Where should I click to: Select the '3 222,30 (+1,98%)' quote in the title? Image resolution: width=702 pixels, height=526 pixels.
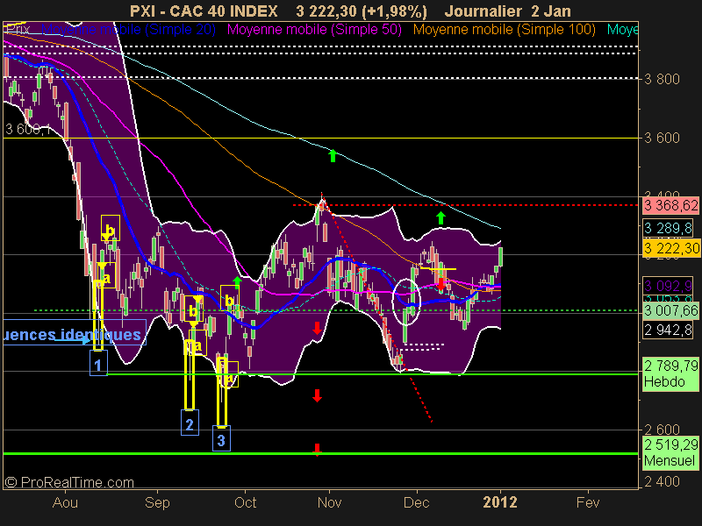[x=362, y=11]
